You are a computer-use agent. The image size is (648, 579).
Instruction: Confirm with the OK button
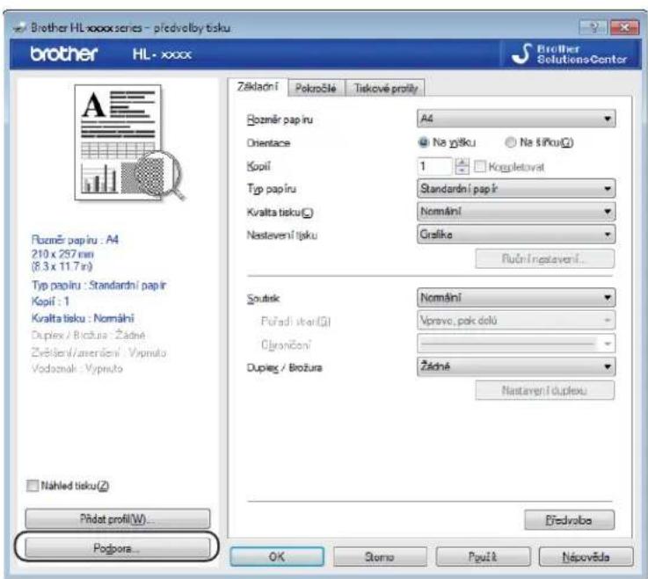coord(277,557)
